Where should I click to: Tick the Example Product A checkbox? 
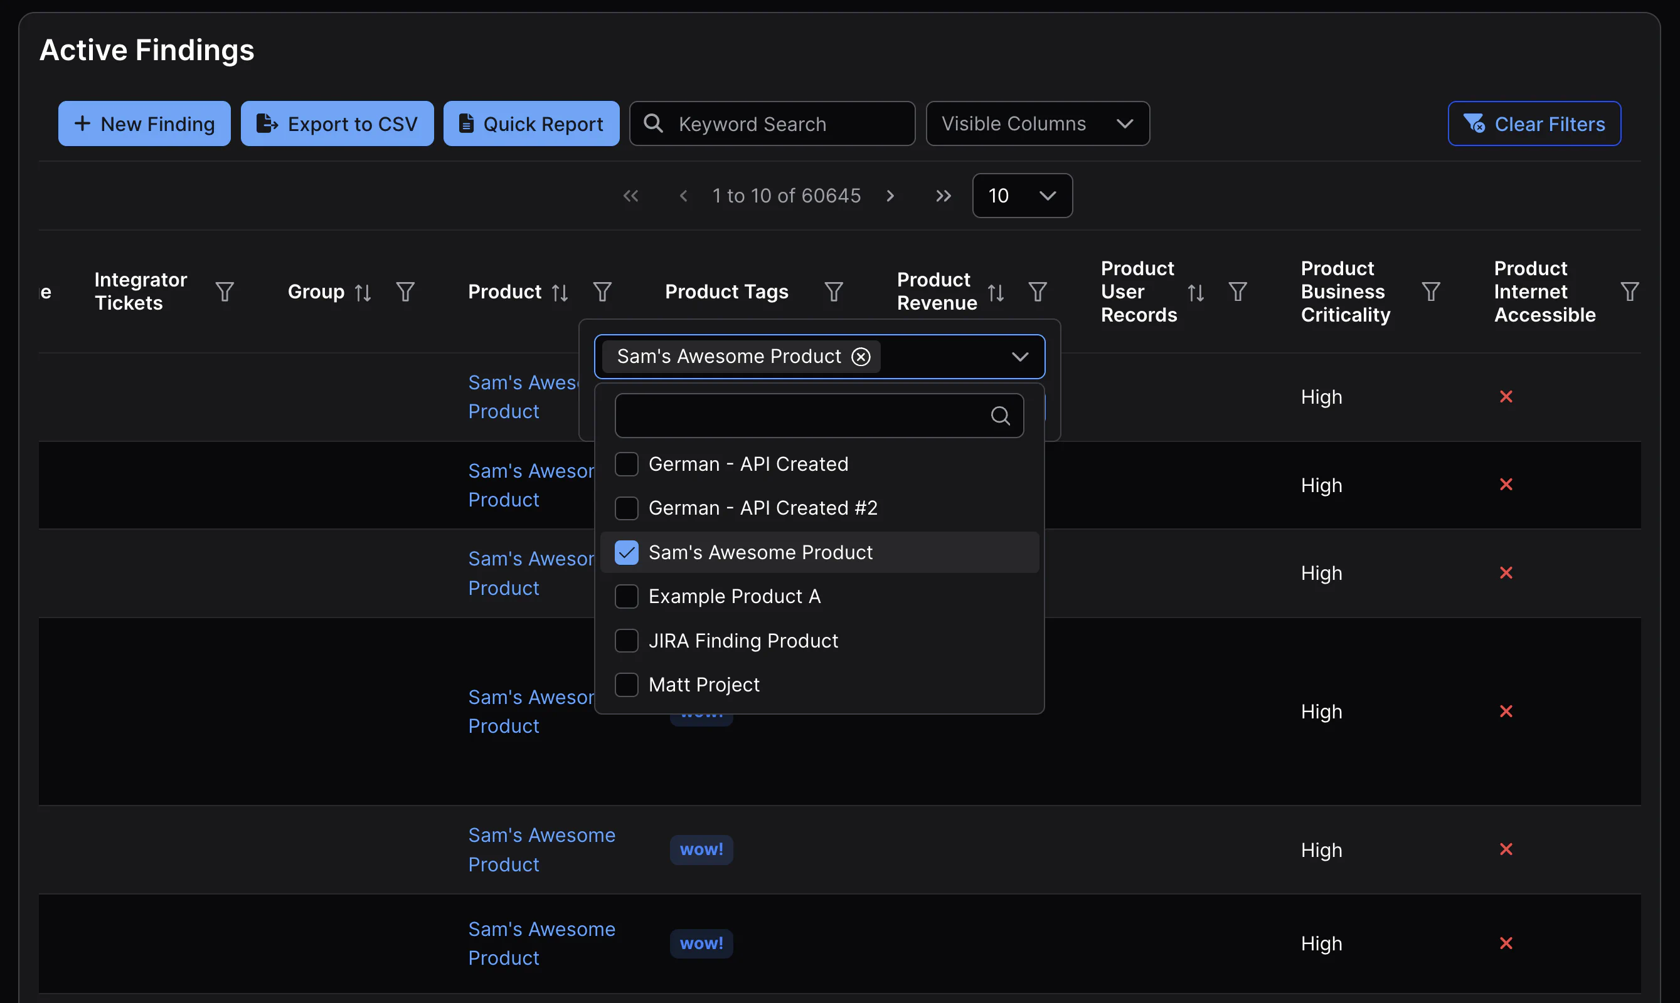(626, 597)
